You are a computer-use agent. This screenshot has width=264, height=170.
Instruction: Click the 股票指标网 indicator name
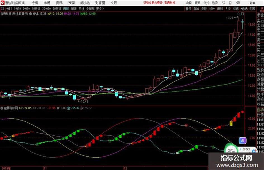click(x=11, y=108)
